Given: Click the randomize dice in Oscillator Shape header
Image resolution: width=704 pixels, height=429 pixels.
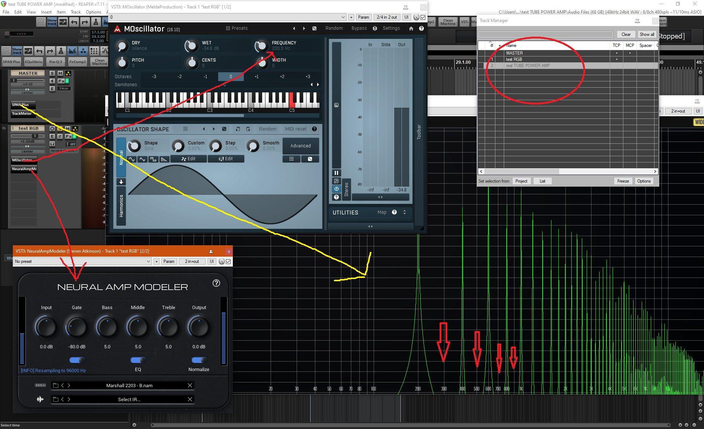Looking at the screenshot, I should [224, 129].
